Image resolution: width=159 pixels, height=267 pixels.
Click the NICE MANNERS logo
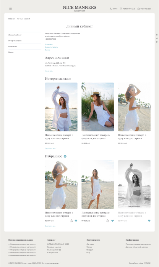(x=79, y=8)
